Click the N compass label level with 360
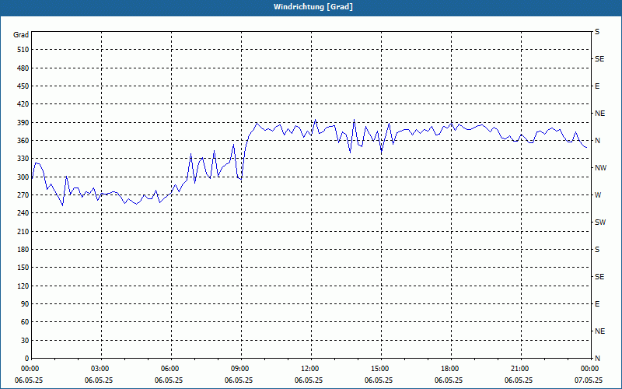622x389 pixels. click(x=597, y=141)
